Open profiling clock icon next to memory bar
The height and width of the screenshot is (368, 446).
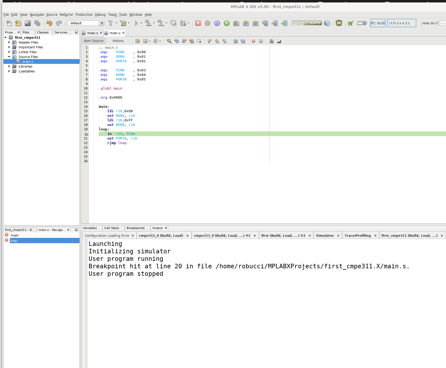(x=327, y=23)
